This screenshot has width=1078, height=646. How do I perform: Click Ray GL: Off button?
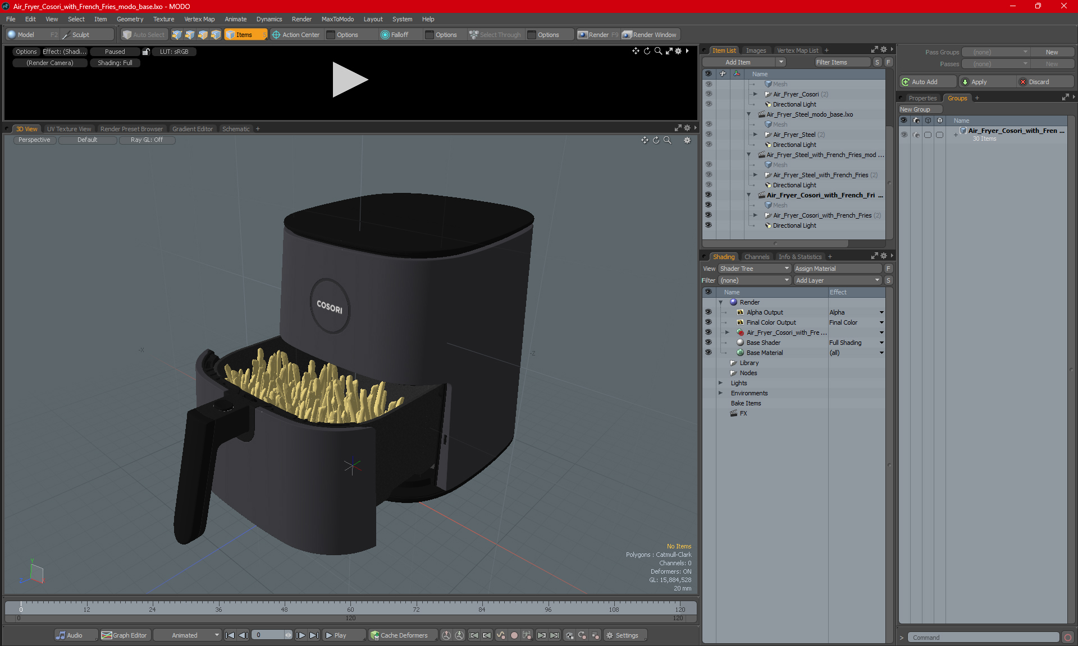coord(147,140)
